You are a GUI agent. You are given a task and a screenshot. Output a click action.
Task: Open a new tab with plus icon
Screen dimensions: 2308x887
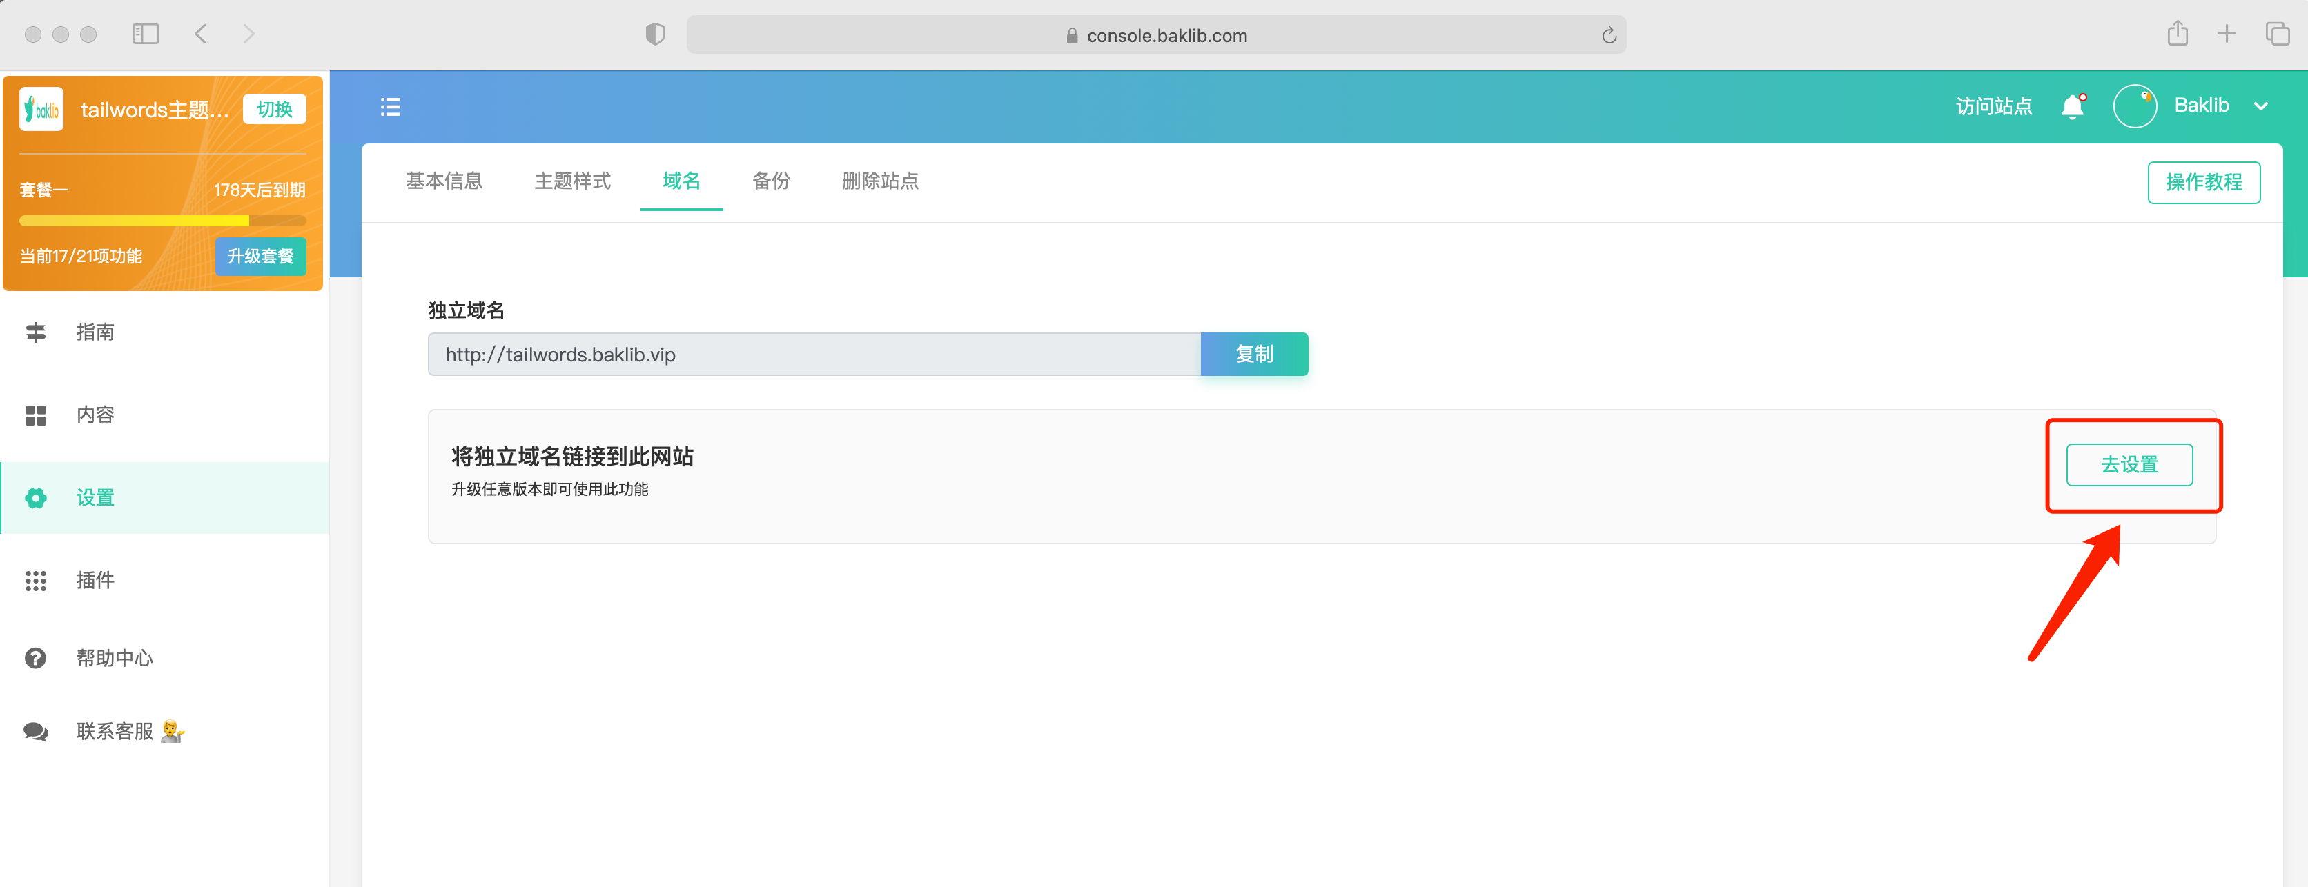point(2227,34)
